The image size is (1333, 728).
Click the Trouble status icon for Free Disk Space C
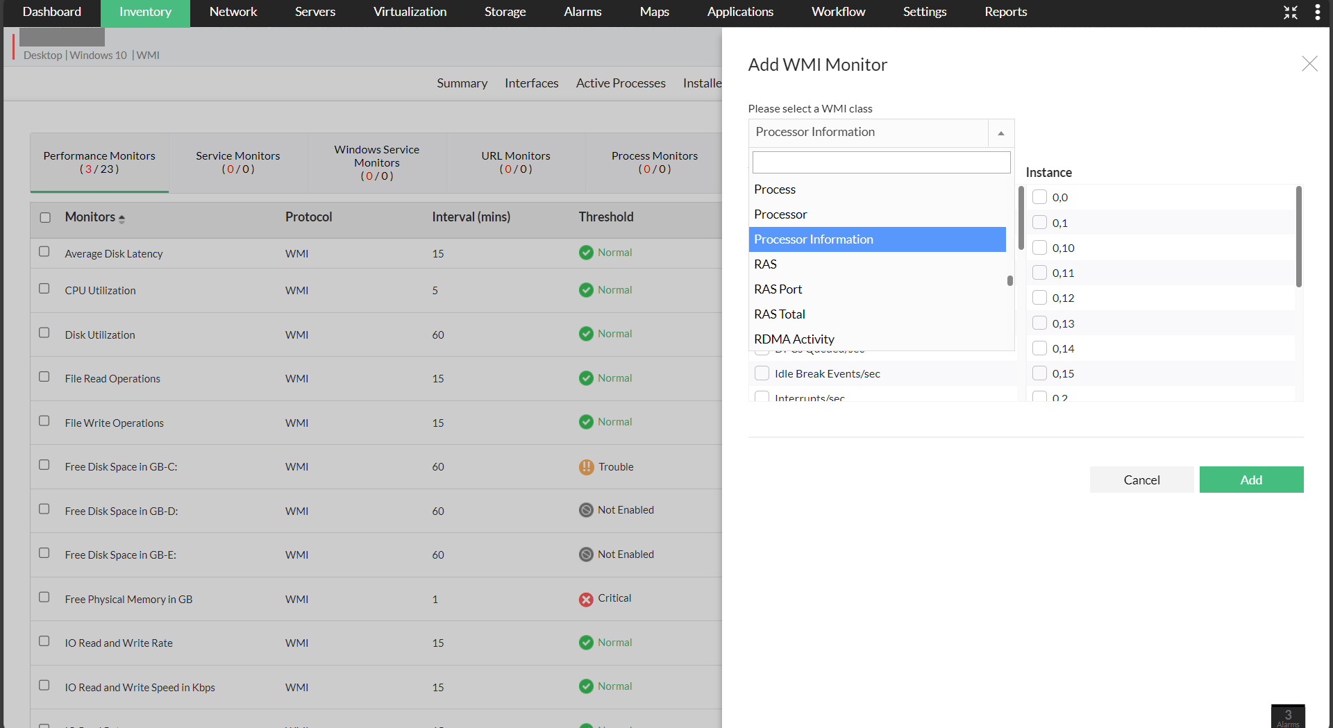point(586,467)
